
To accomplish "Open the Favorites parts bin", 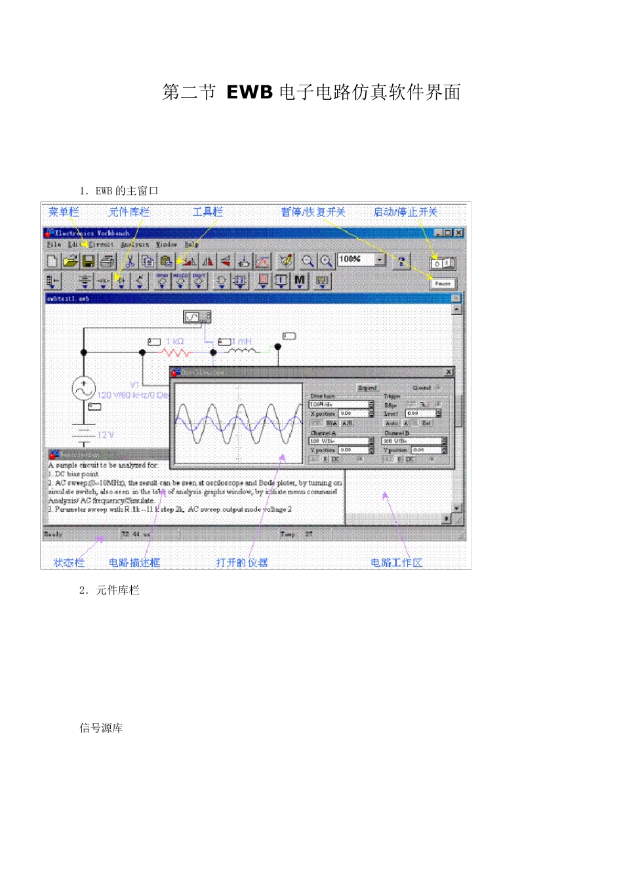I will 52,281.
